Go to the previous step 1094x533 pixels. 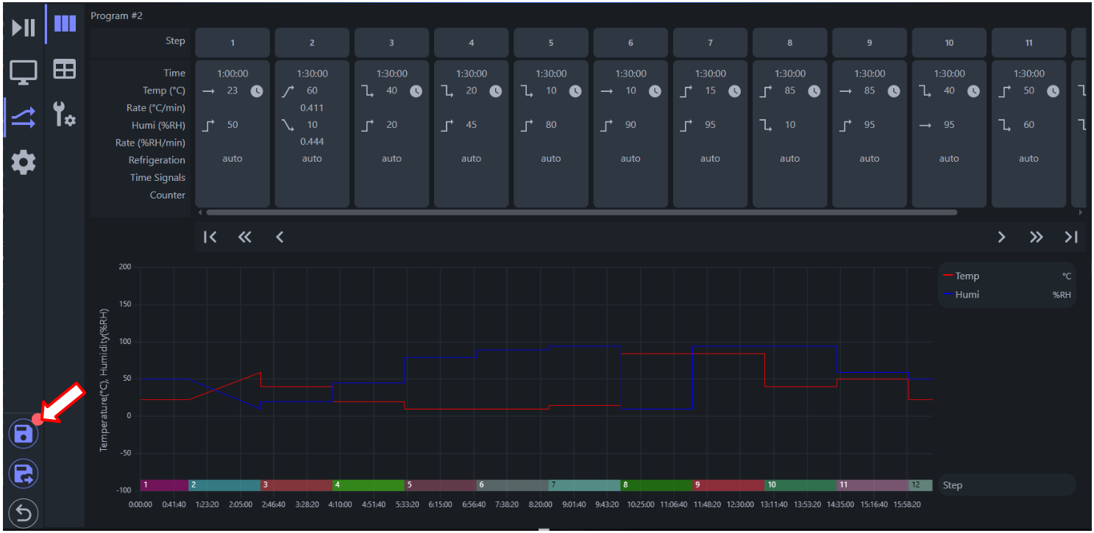[x=280, y=237]
